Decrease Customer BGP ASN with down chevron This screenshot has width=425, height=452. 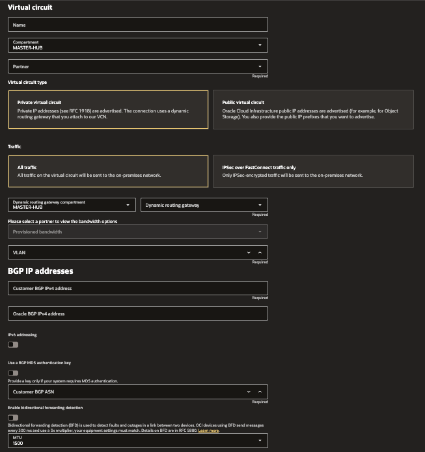(x=249, y=392)
